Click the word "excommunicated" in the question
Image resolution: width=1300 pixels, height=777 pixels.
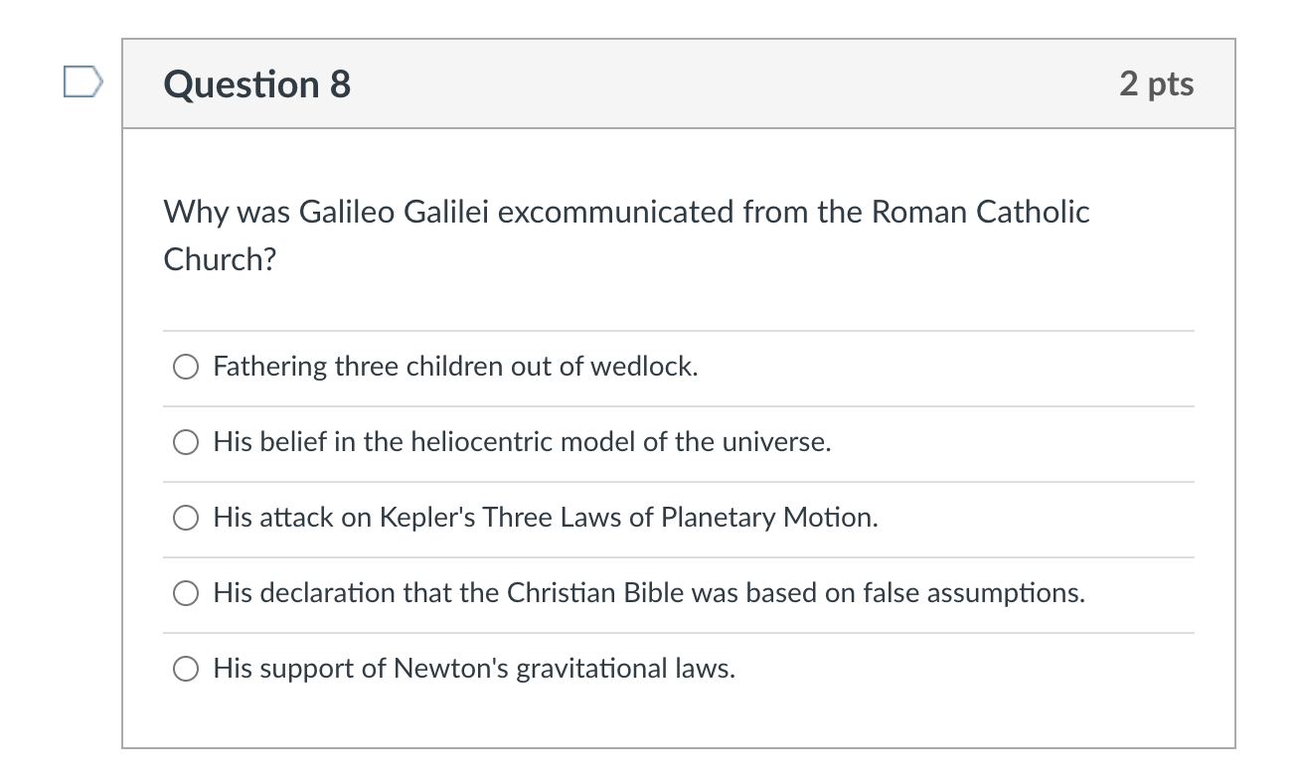[x=615, y=212]
